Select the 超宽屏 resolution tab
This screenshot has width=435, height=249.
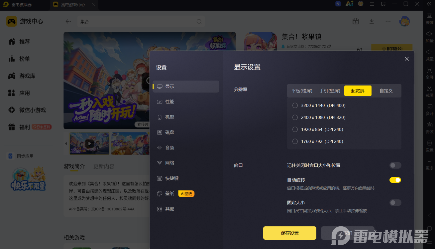click(x=358, y=91)
